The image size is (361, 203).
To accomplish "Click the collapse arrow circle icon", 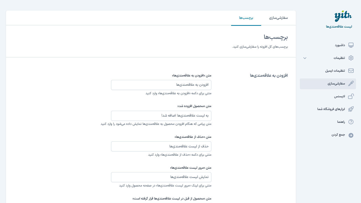I will 351,135.
